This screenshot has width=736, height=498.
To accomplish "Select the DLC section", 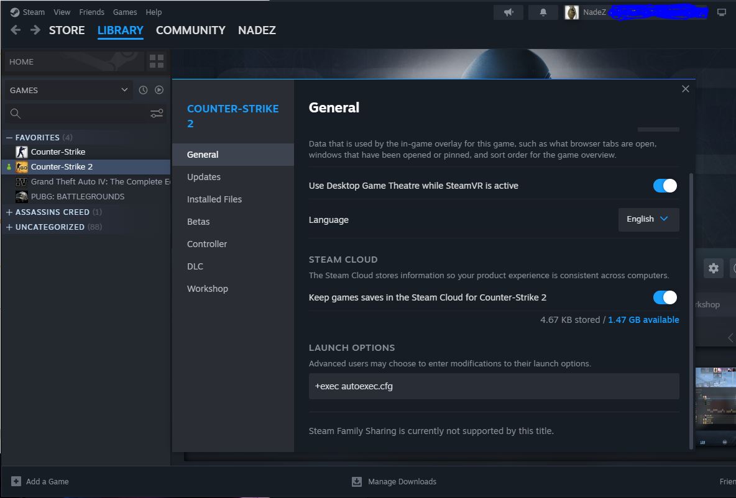I will (233, 266).
